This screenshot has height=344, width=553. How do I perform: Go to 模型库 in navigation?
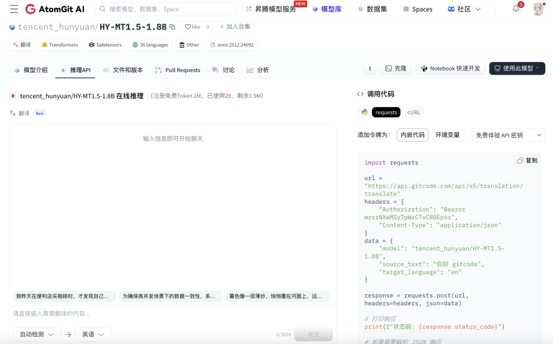pos(327,9)
